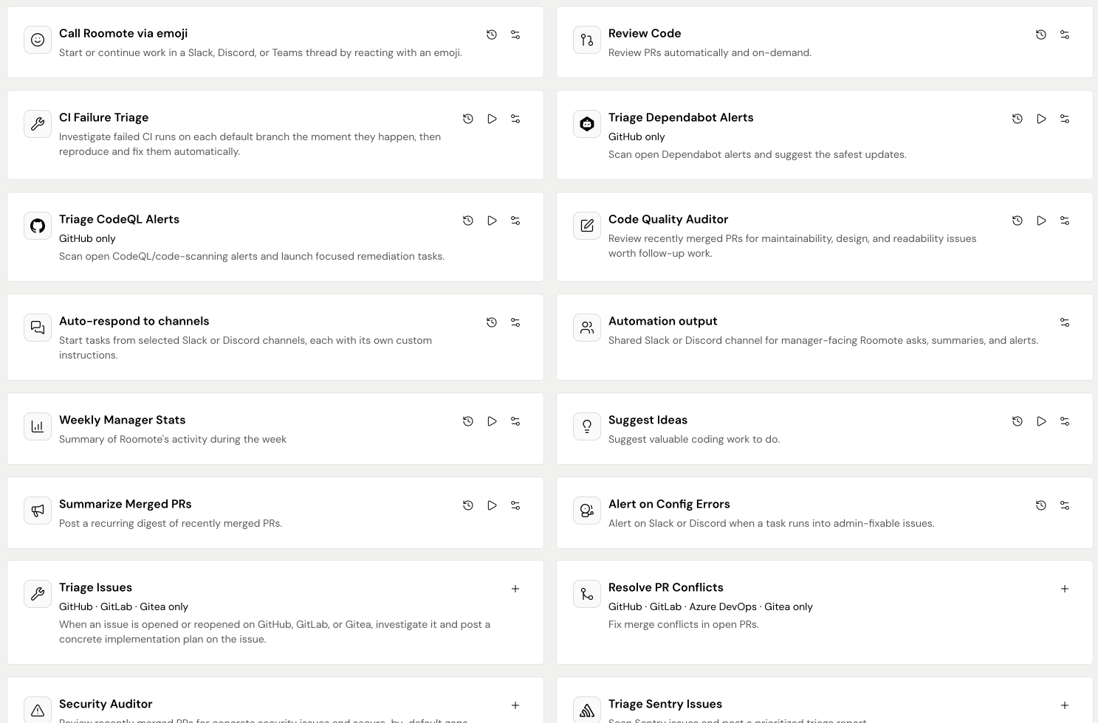The image size is (1098, 723).
Task: Run Triage CodeQL Alerts now
Action: (x=492, y=221)
